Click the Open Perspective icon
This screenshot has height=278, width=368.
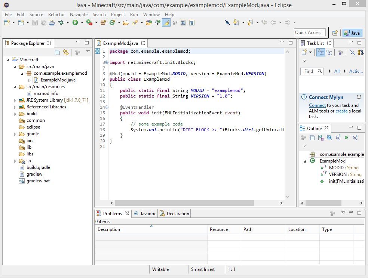click(x=335, y=33)
